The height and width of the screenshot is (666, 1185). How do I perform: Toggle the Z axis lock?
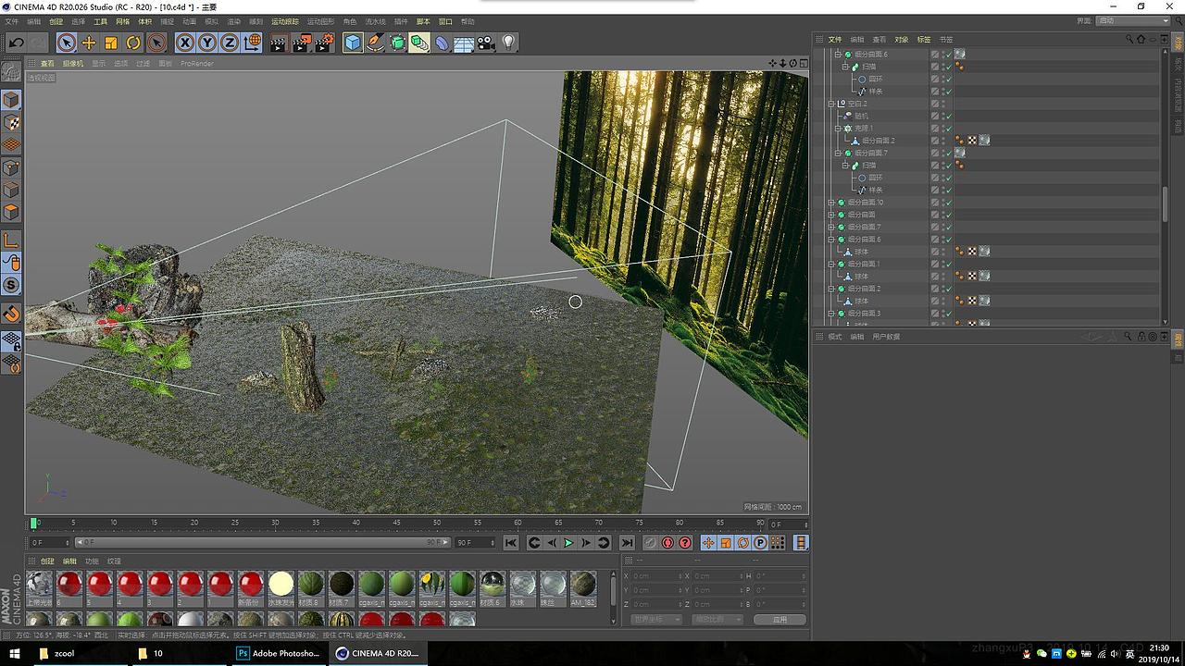click(229, 43)
